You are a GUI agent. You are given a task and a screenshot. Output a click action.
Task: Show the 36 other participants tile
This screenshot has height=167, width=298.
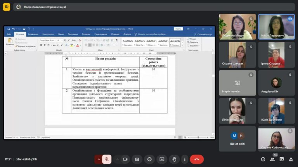pyautogui.click(x=237, y=139)
